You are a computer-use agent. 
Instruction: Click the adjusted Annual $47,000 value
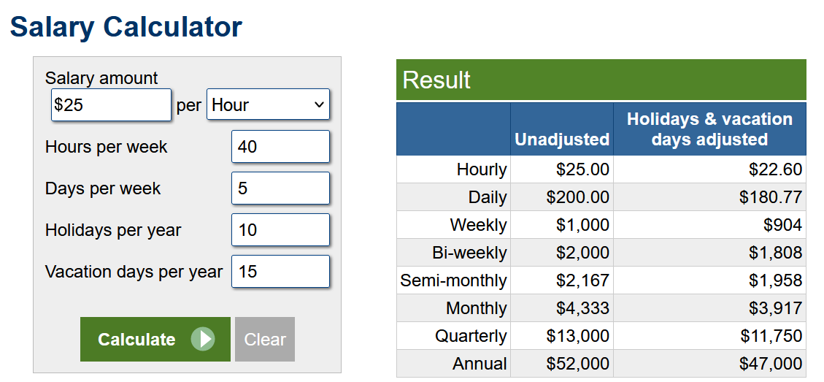(x=770, y=364)
